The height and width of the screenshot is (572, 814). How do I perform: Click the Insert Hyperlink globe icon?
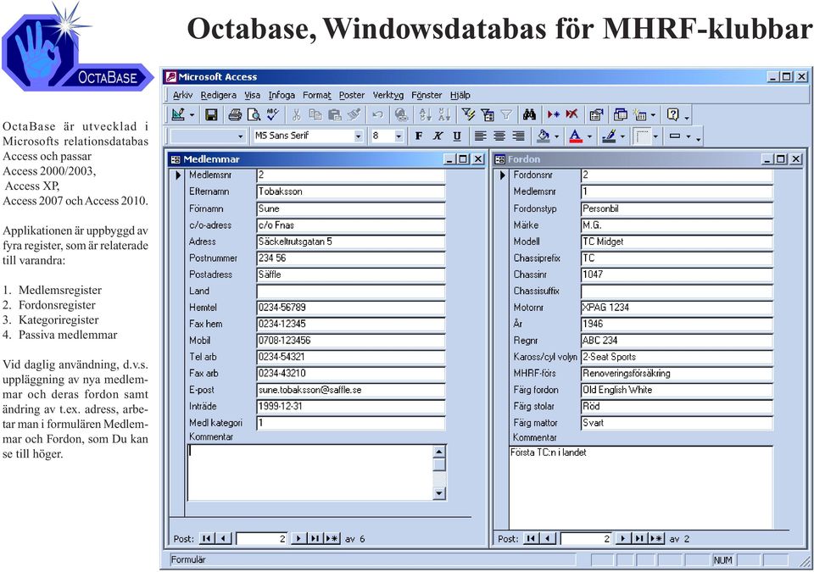coord(401,114)
